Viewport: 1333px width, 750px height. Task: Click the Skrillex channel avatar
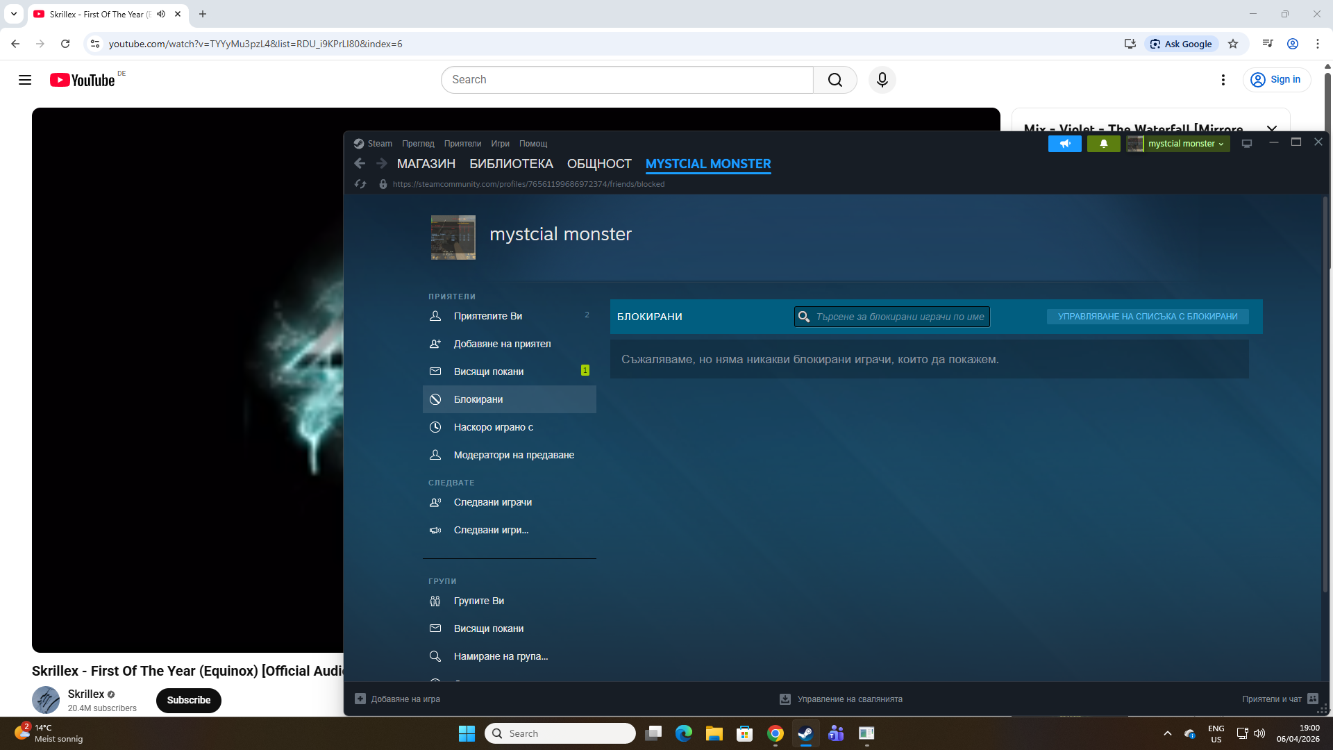(x=46, y=700)
